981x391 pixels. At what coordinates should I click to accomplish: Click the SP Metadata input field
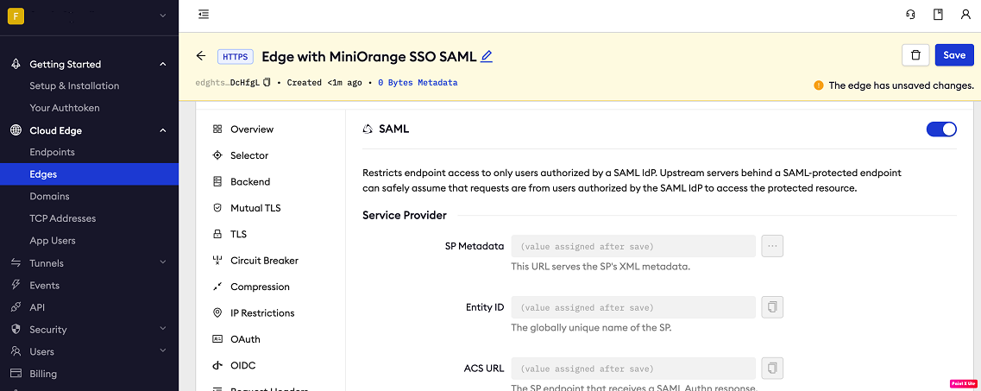(633, 246)
